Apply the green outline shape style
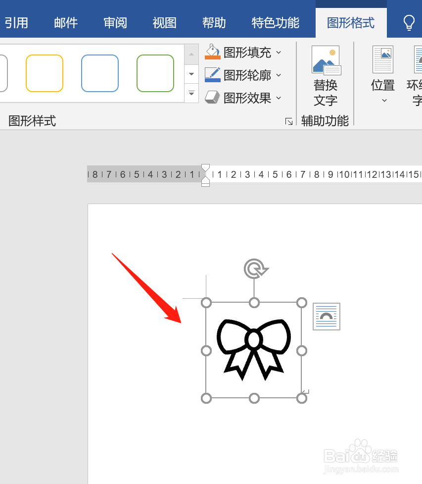The width and height of the screenshot is (422, 484). [x=155, y=73]
